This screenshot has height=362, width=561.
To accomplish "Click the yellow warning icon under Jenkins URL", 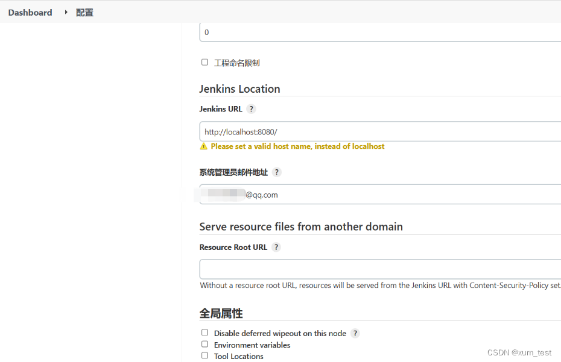I will tap(203, 146).
